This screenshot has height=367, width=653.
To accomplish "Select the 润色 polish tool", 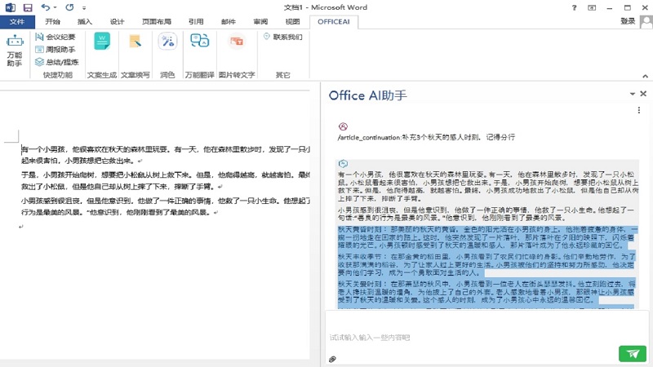I will pyautogui.click(x=167, y=42).
